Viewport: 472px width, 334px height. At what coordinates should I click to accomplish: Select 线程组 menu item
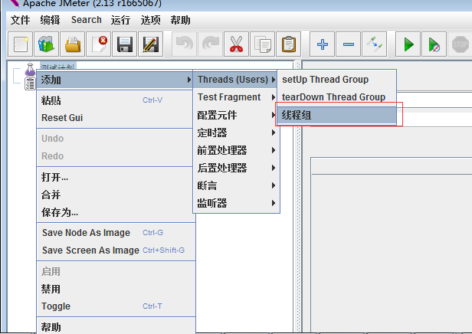point(337,115)
